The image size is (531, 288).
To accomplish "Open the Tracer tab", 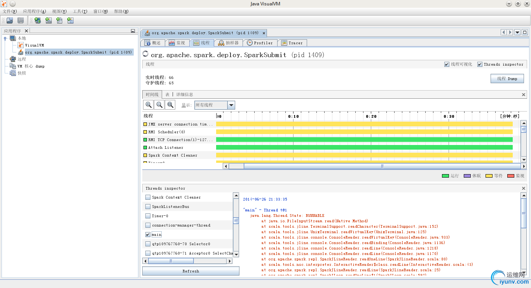I will coord(292,43).
